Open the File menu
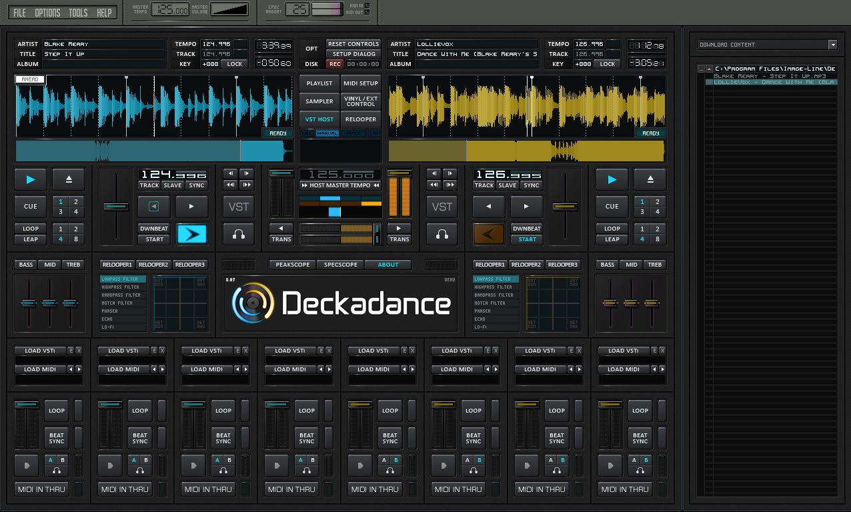 [x=20, y=13]
